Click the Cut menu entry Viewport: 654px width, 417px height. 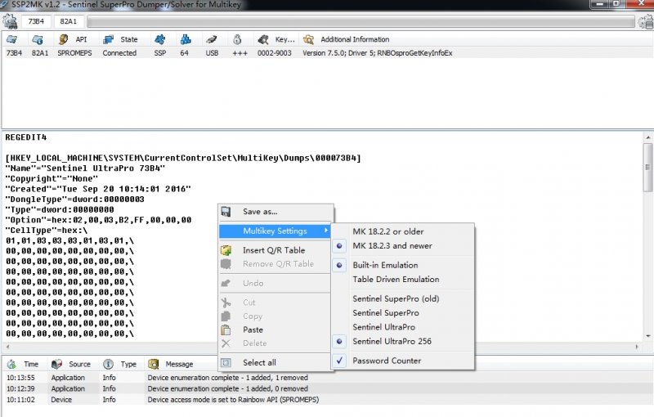[276, 303]
